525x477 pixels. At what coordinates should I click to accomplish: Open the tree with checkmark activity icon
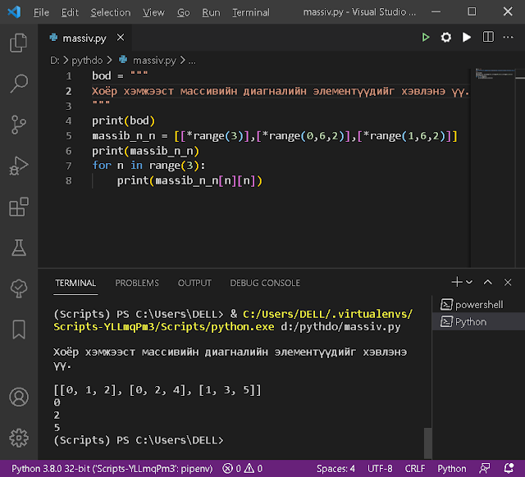pyautogui.click(x=19, y=288)
